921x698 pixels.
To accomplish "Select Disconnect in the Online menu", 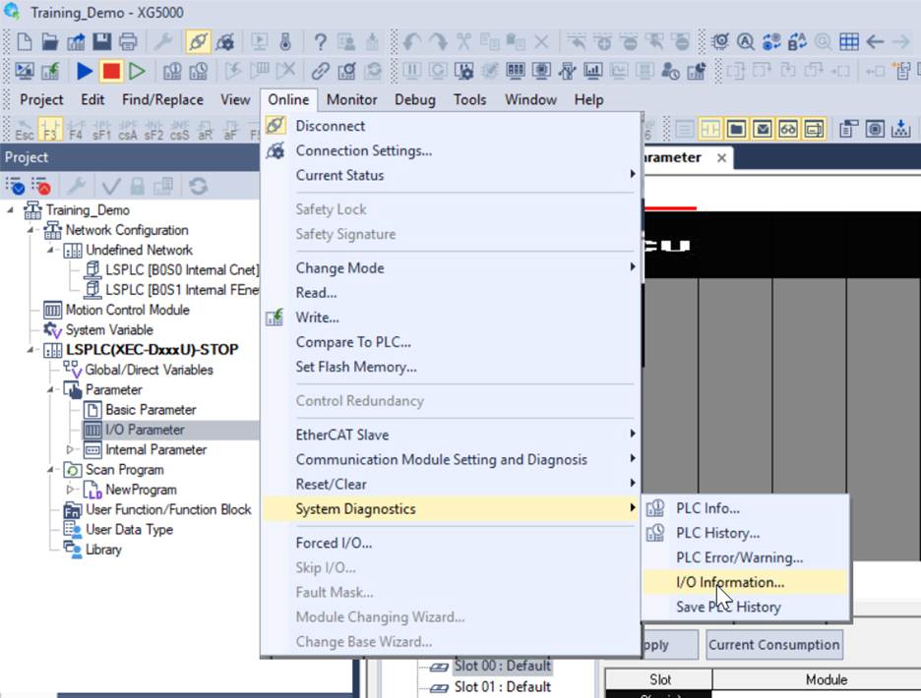I will [x=451, y=126].
